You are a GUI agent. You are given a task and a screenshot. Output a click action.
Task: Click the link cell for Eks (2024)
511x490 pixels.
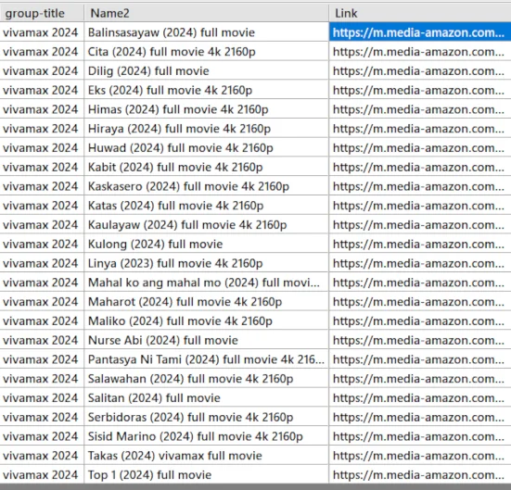(420, 90)
